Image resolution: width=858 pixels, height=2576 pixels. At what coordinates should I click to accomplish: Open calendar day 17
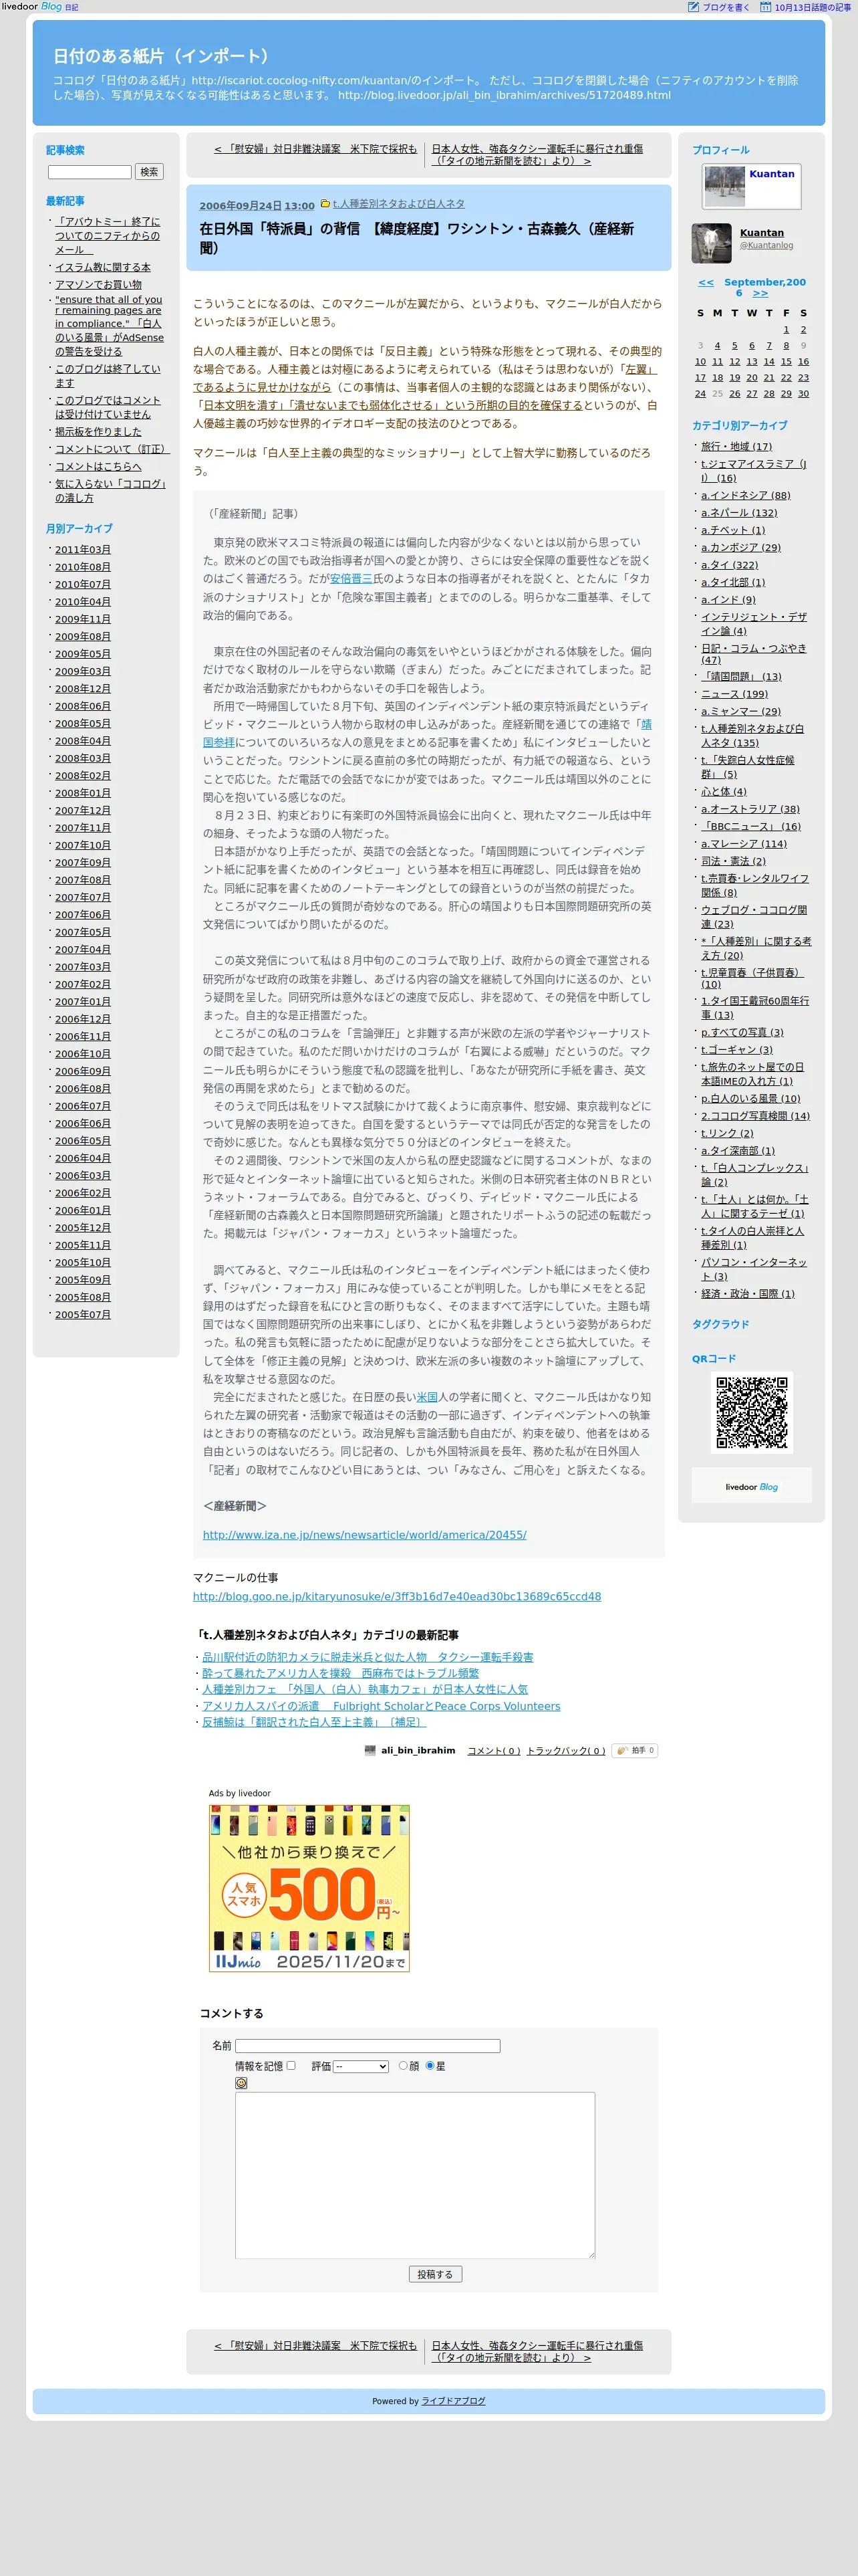click(700, 377)
